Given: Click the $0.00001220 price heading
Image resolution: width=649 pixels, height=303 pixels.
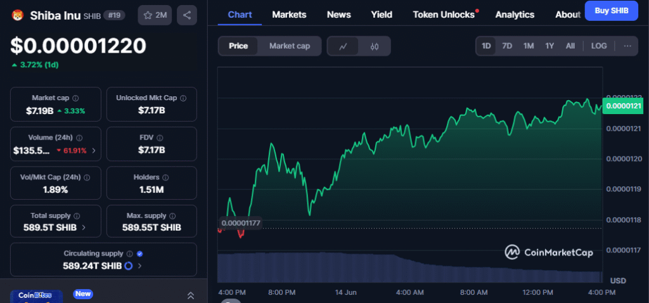Looking at the screenshot, I should [78, 46].
